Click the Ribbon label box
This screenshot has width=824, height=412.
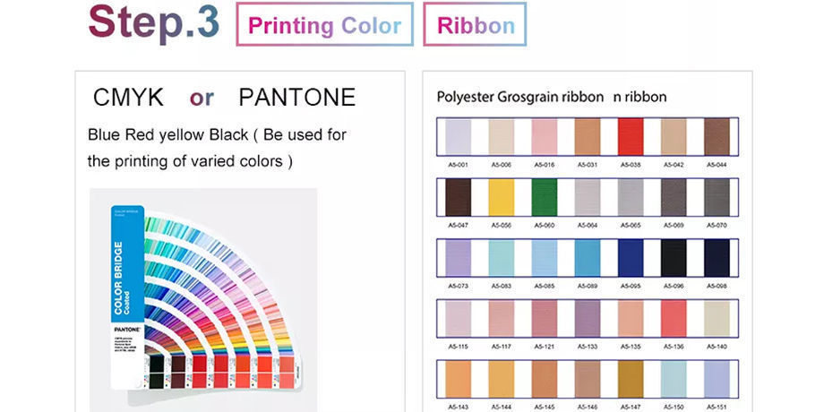point(475,25)
